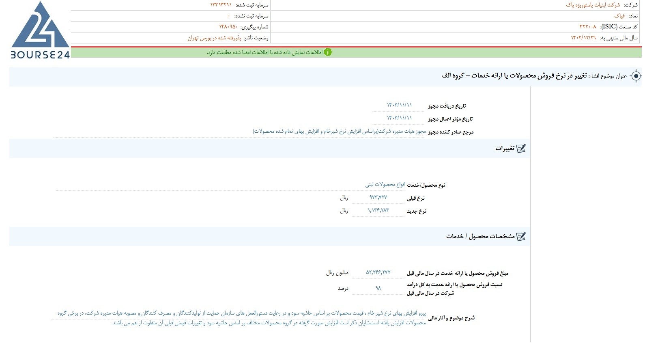Click the target icon beside disclosure subject title
Image resolution: width=645 pixels, height=343 pixels.
pos(636,76)
